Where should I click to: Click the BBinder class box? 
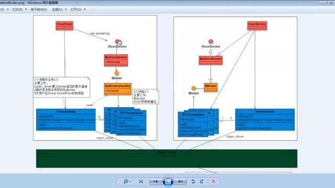tap(210, 87)
